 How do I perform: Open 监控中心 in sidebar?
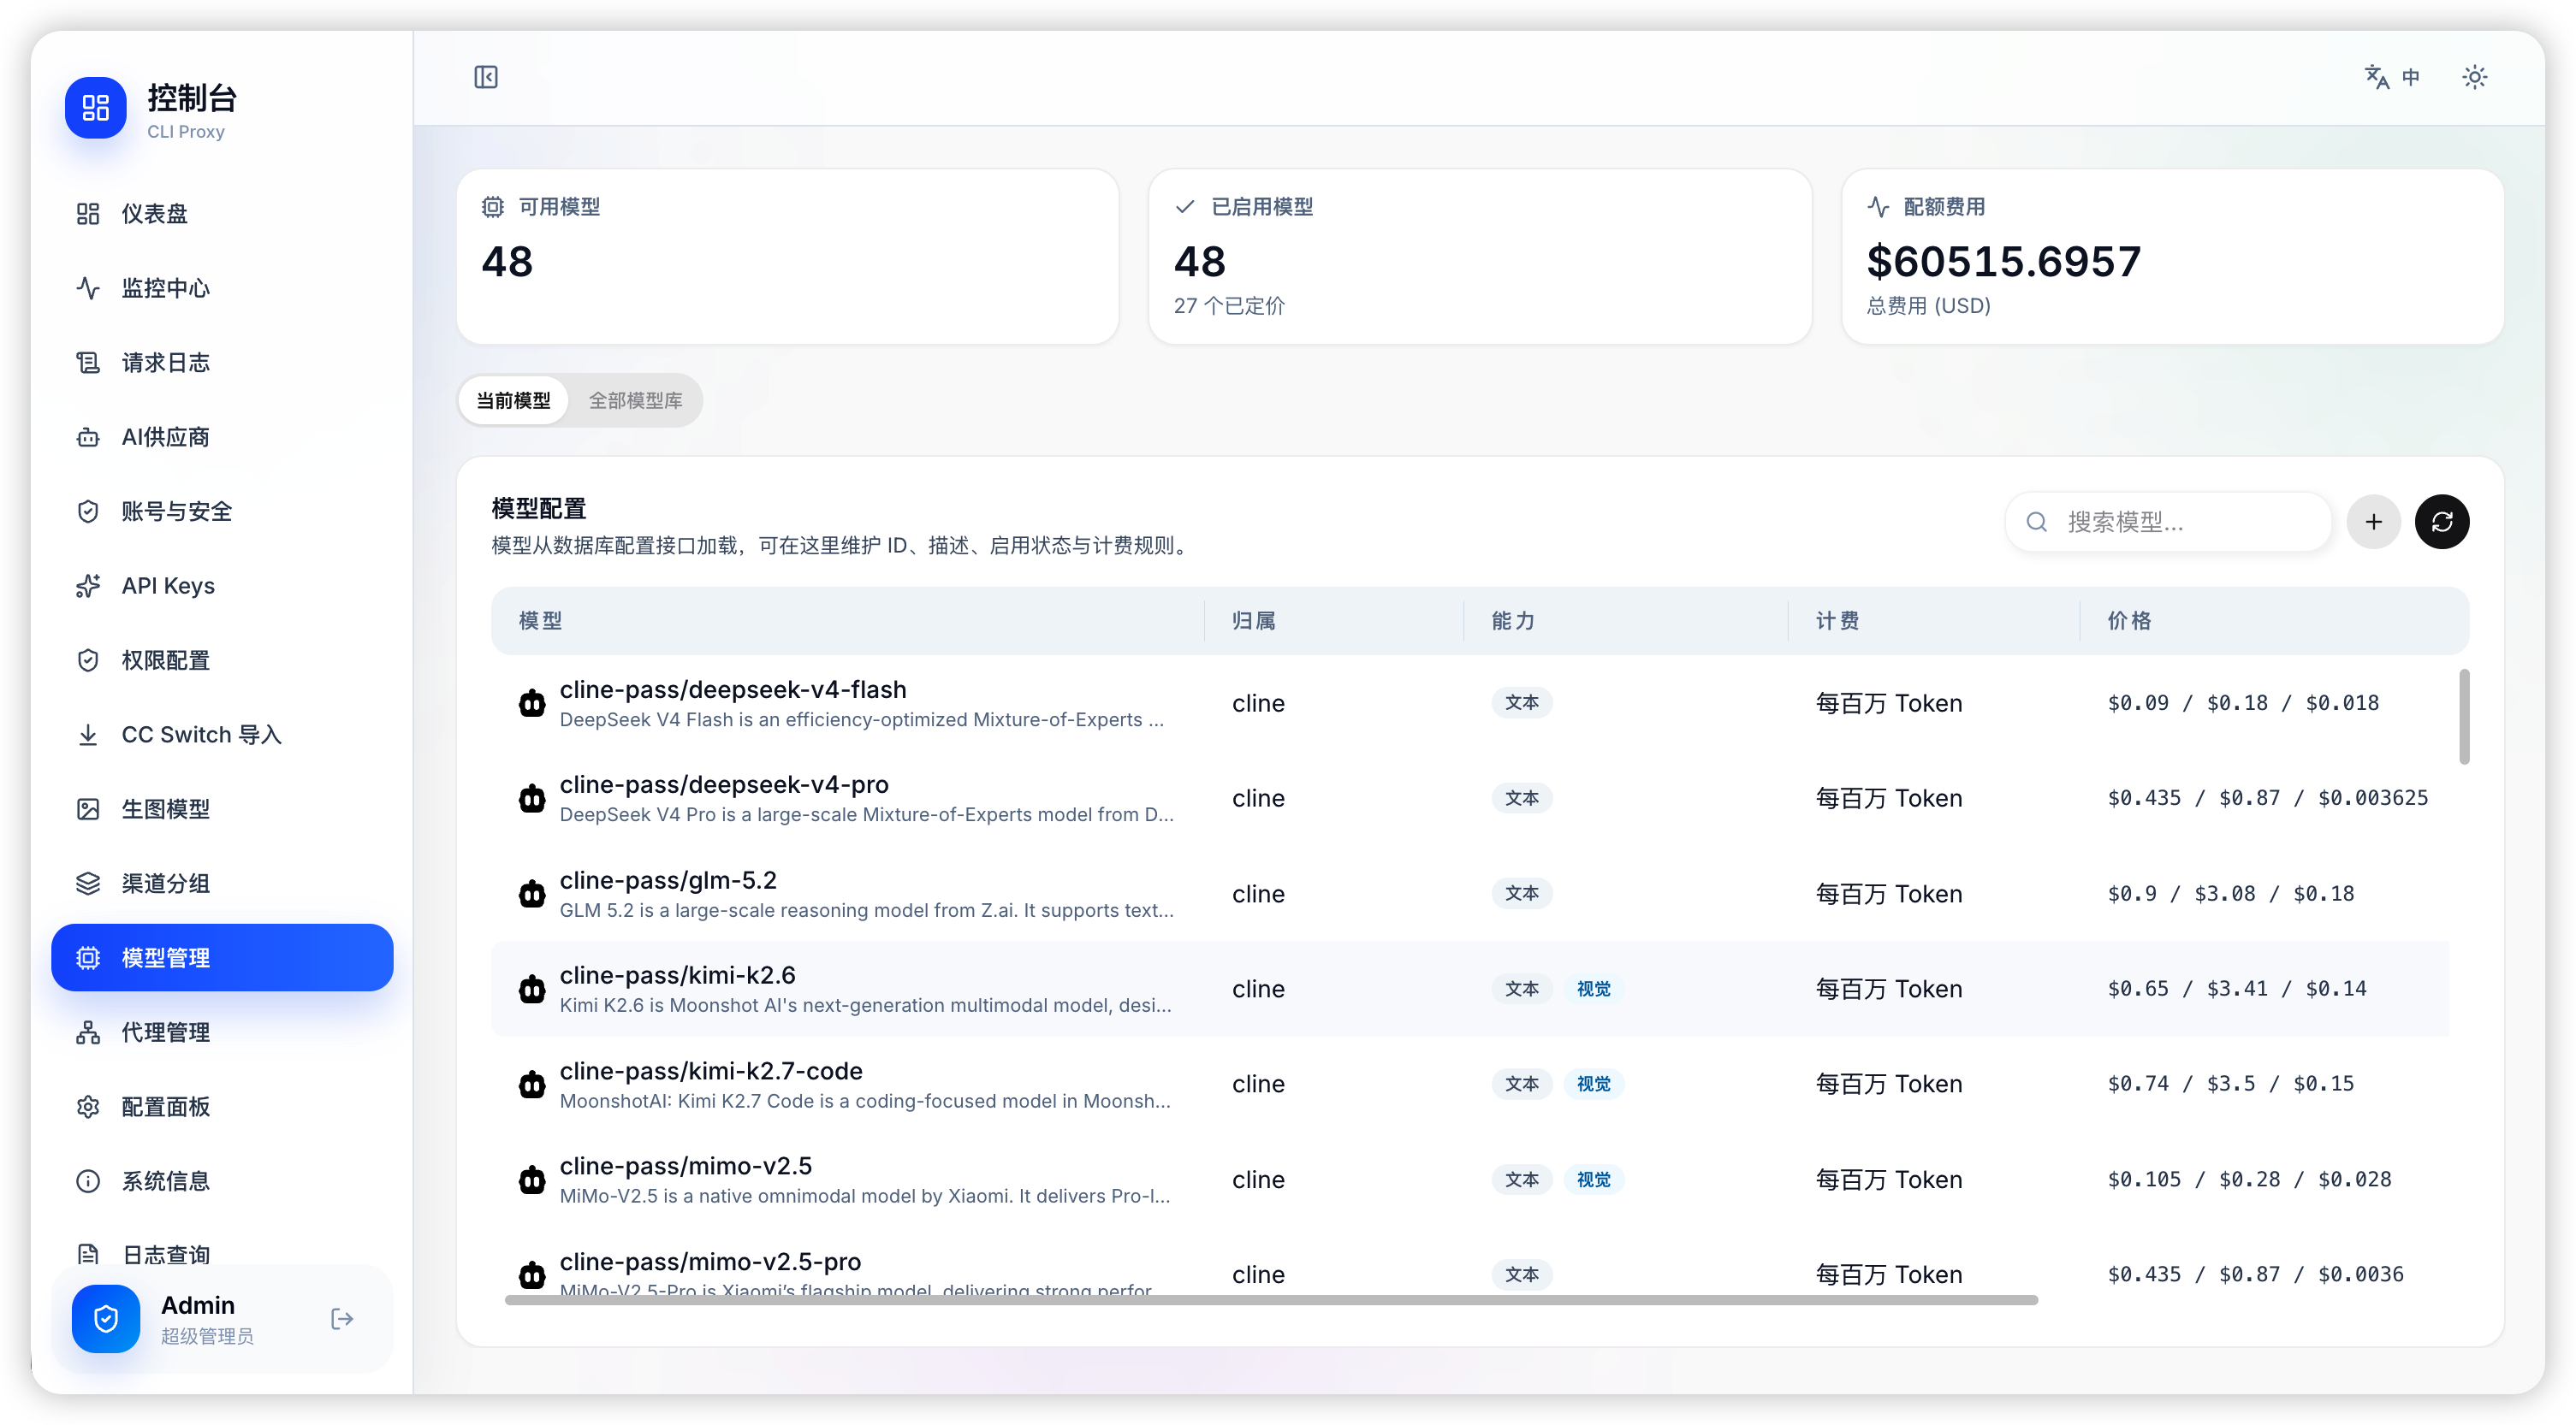pyautogui.click(x=222, y=287)
